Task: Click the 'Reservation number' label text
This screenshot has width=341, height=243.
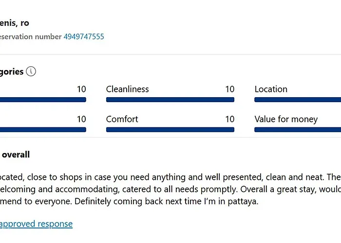Action: pyautogui.click(x=30, y=36)
